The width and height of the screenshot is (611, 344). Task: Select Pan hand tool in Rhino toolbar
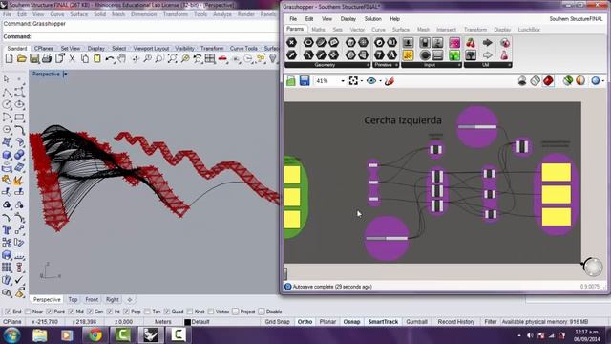122,59
